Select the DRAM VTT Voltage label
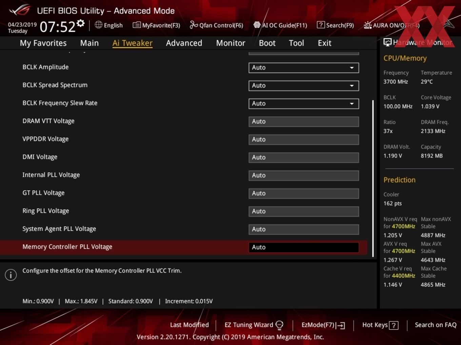This screenshot has width=461, height=345. coord(48,121)
